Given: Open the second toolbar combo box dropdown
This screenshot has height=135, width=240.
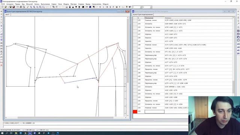Looking at the screenshot, I should click(151, 7).
